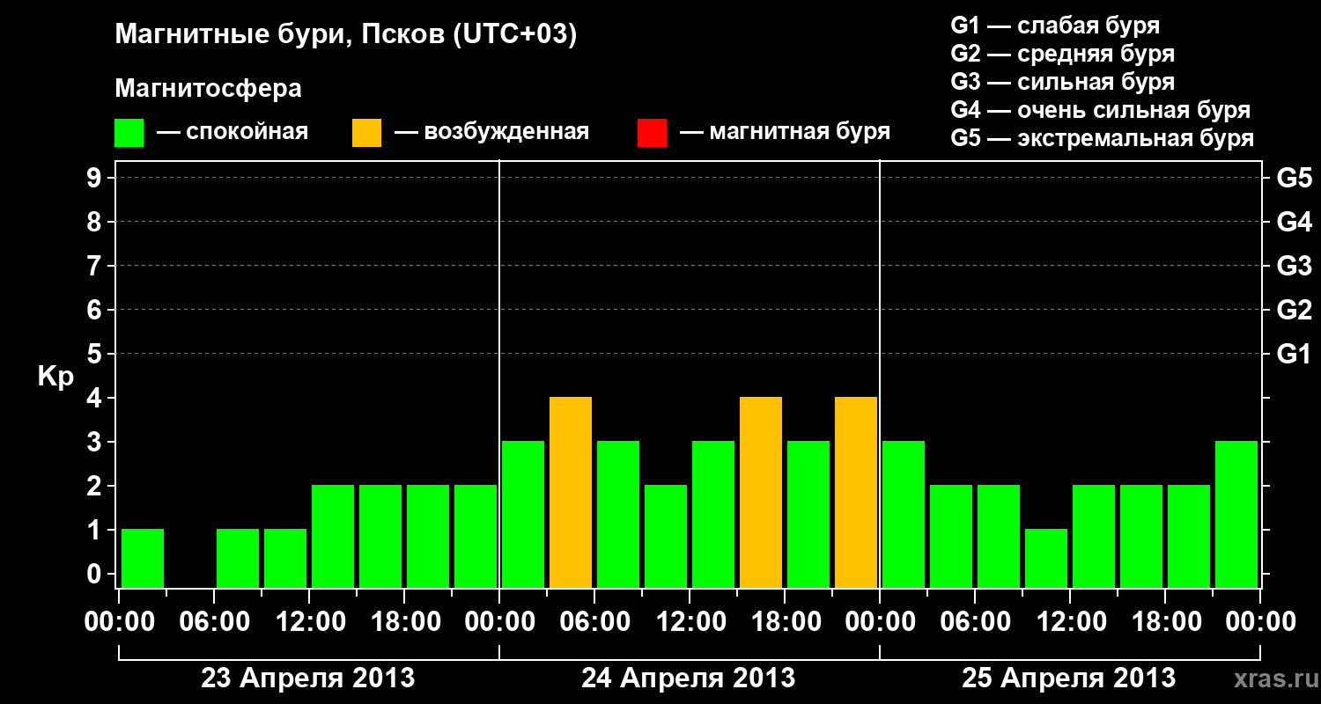
Task: Select the 25 April 00:00–03:00 Kp 3 bar
Action: (904, 514)
